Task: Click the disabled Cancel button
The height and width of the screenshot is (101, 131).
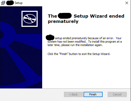Action: pos(117,94)
